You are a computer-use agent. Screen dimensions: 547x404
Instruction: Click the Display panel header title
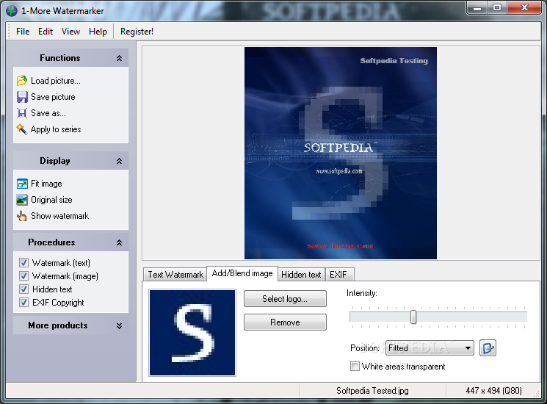[55, 161]
